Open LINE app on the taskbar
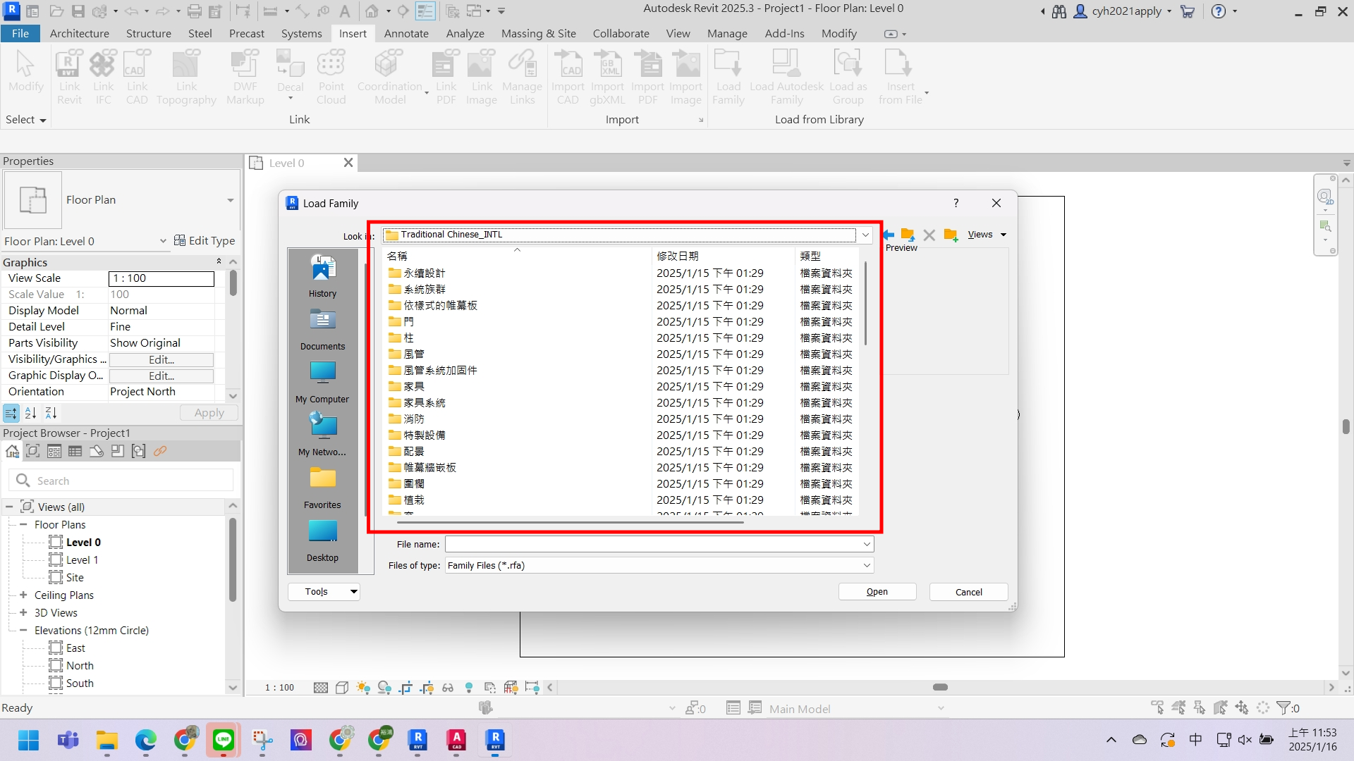 pos(223,740)
